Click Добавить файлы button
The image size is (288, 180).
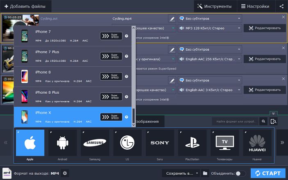[25, 6]
